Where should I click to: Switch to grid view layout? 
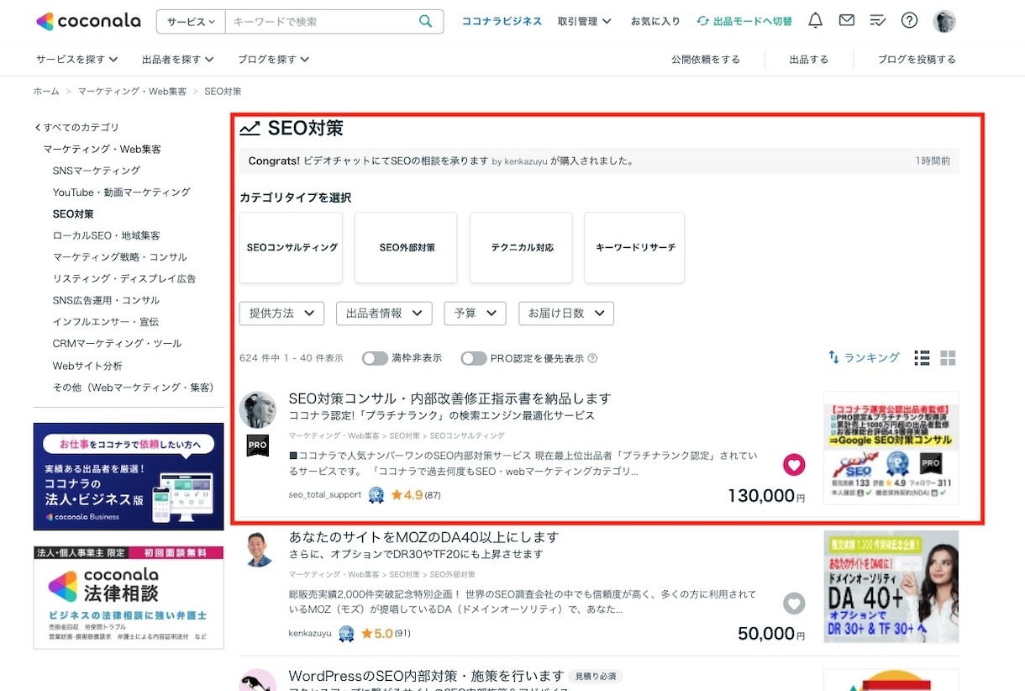(x=948, y=358)
